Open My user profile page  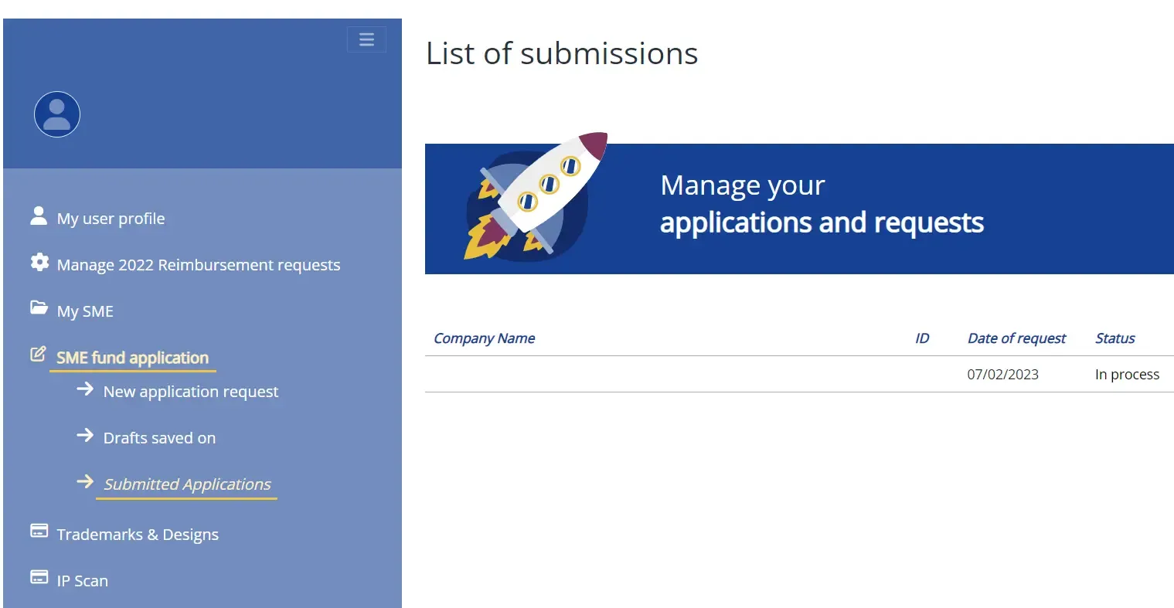[x=111, y=219]
